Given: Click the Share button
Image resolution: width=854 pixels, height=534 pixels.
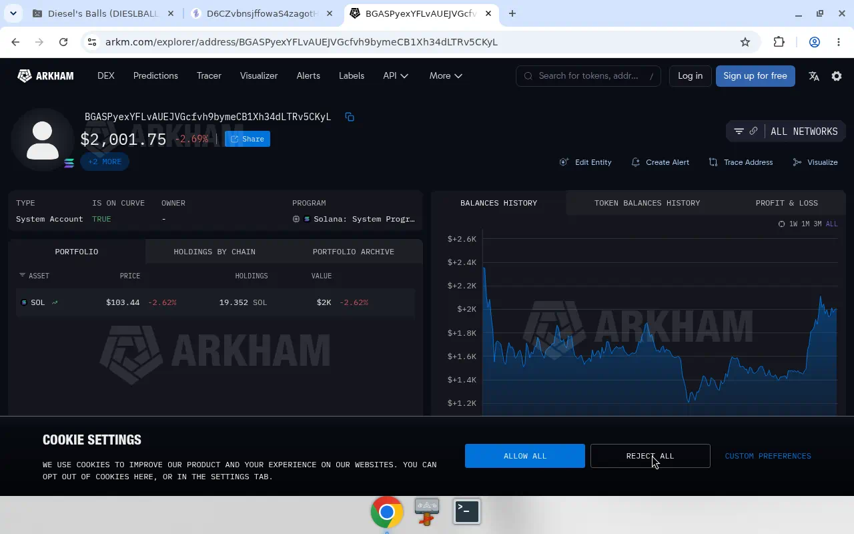Looking at the screenshot, I should point(248,139).
